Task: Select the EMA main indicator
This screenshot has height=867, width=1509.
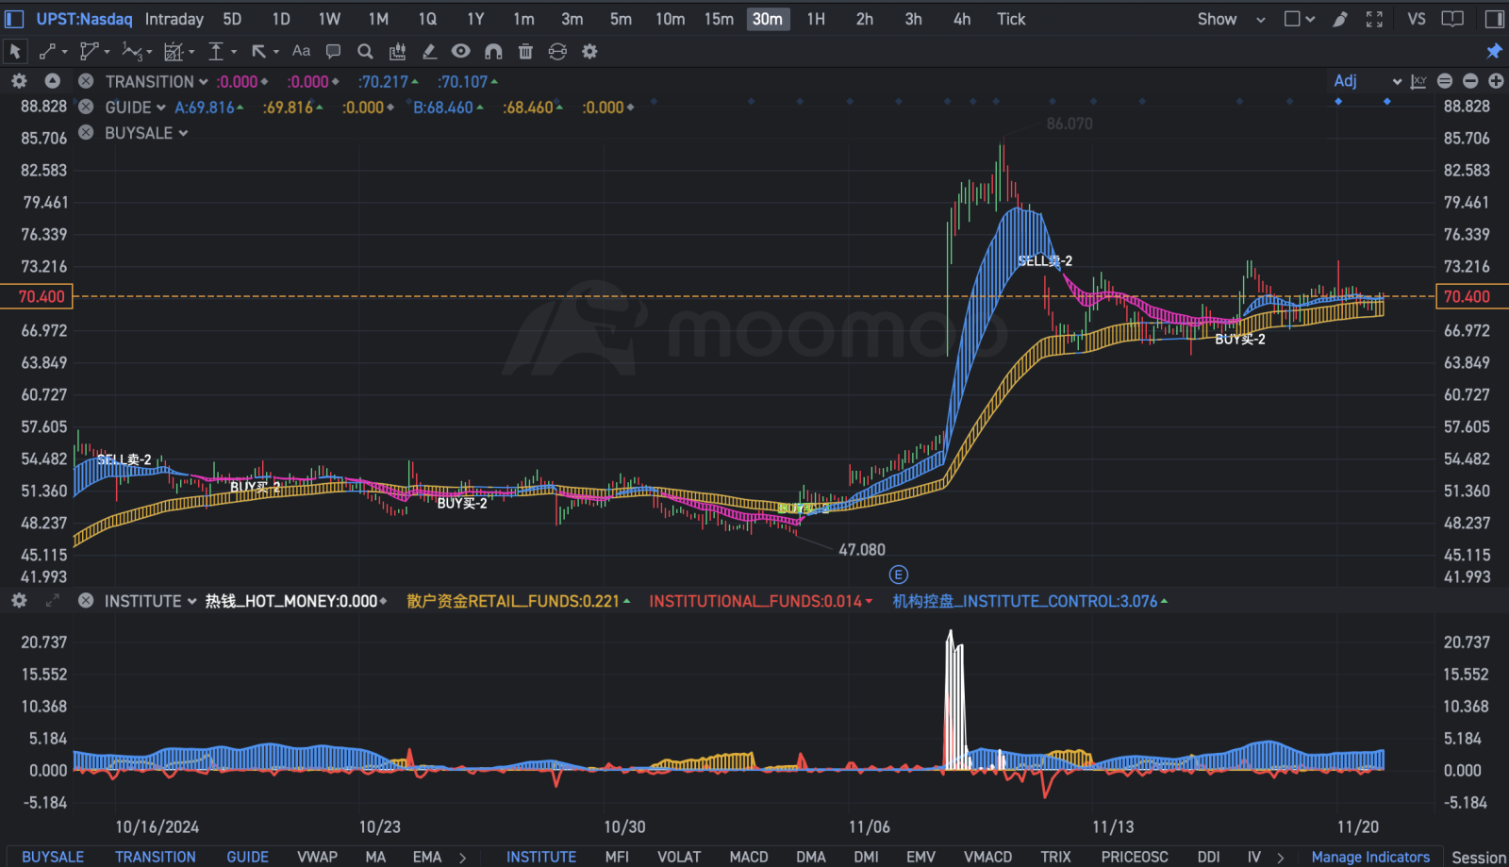Action: (426, 857)
